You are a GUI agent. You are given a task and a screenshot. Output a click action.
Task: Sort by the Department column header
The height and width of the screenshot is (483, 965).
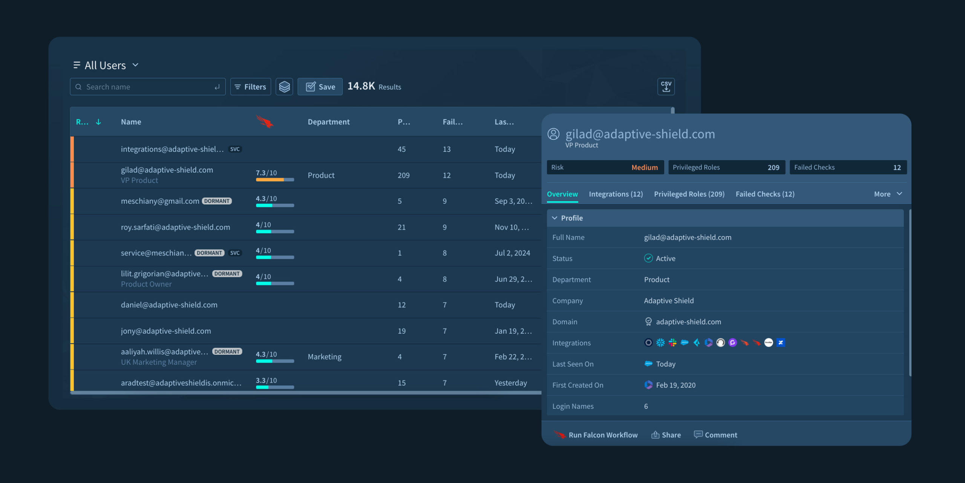point(329,122)
